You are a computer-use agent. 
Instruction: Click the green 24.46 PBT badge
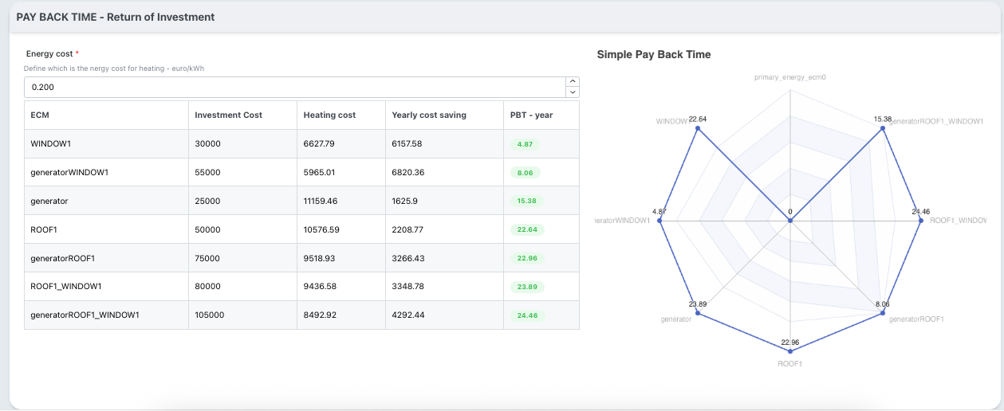[x=526, y=315]
